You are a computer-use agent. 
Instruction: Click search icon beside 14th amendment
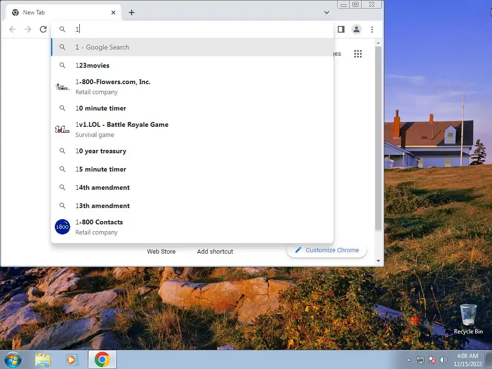coord(62,187)
